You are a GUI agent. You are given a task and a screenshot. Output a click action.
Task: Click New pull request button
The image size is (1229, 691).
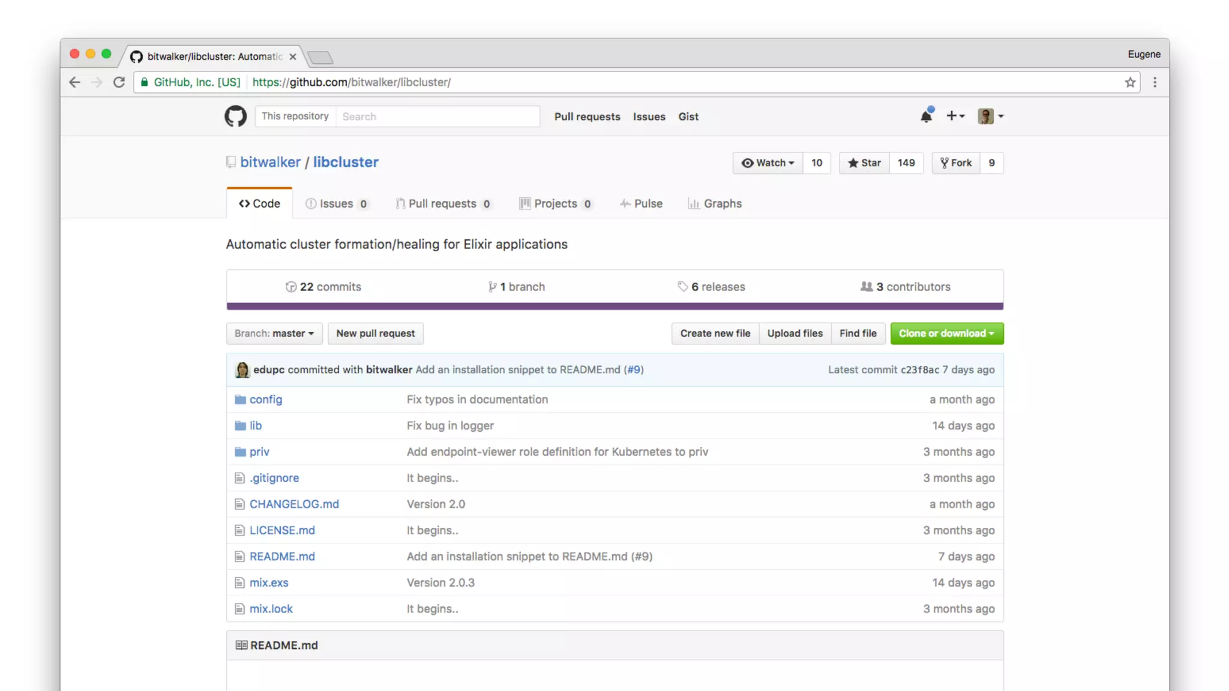click(375, 334)
